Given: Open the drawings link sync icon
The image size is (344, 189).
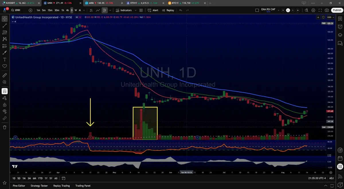Looking at the screenshot, I should (5, 118).
